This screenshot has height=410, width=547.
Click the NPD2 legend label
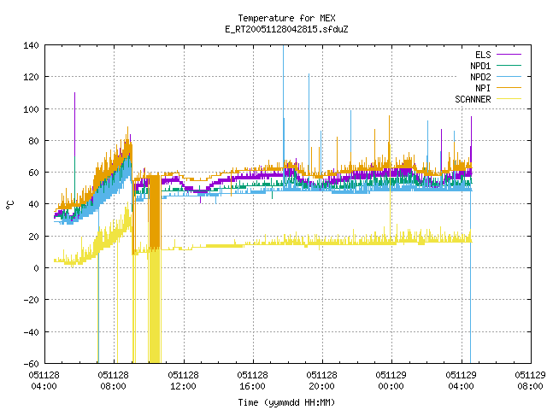pos(480,77)
